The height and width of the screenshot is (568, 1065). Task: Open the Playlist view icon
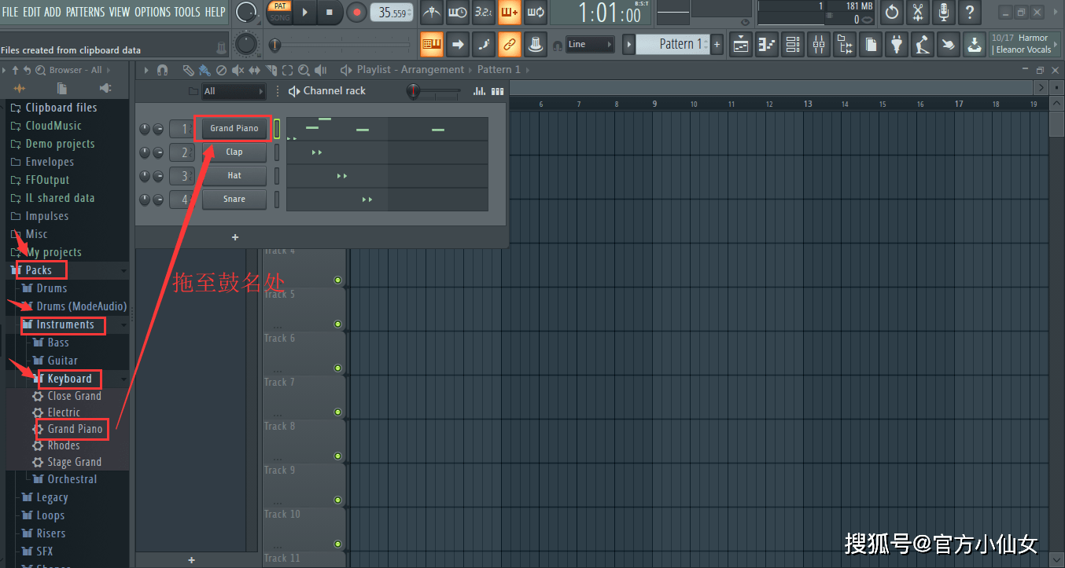tap(741, 45)
